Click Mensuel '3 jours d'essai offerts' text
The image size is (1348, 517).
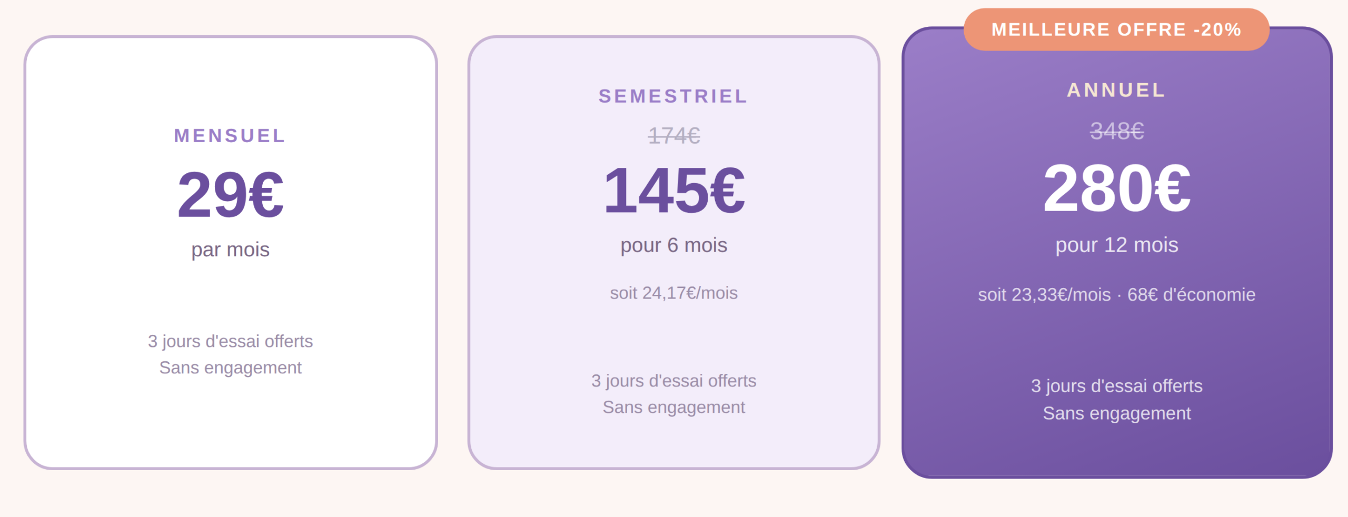tap(230, 341)
